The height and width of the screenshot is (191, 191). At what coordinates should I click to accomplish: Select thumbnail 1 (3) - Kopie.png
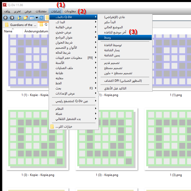106,139
